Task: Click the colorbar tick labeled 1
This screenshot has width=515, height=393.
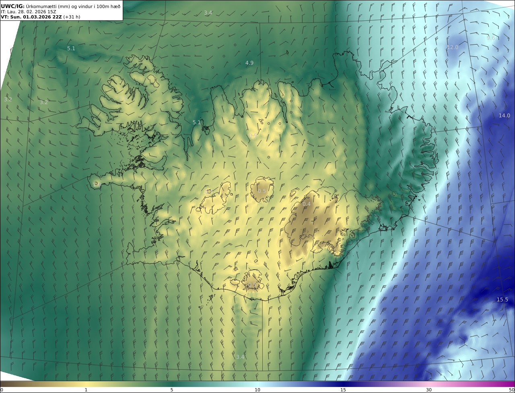Action: (86, 390)
